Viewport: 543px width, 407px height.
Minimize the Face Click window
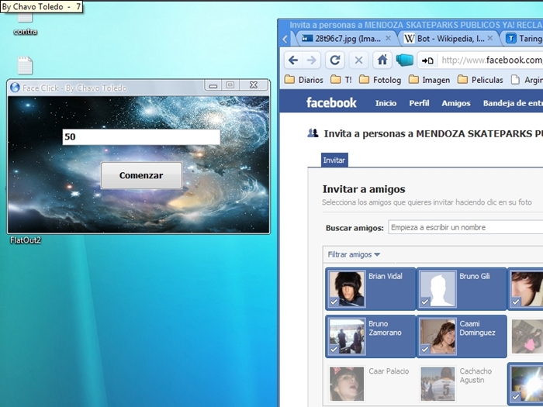(x=213, y=85)
